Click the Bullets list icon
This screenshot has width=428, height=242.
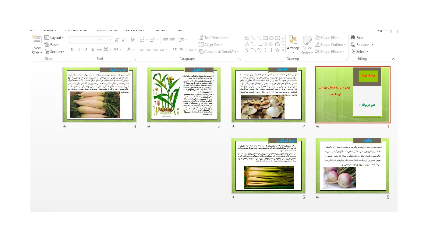pos(143,40)
